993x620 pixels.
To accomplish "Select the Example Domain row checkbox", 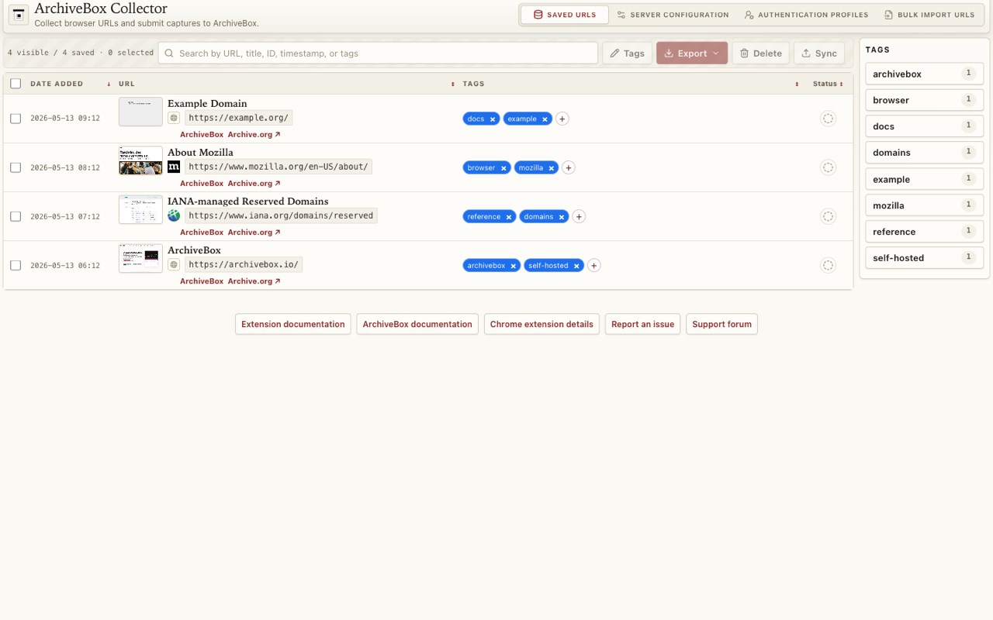I will coord(16,119).
